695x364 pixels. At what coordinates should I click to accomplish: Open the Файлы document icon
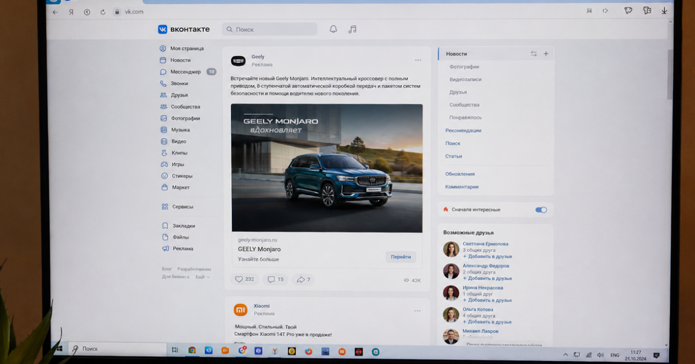(165, 237)
